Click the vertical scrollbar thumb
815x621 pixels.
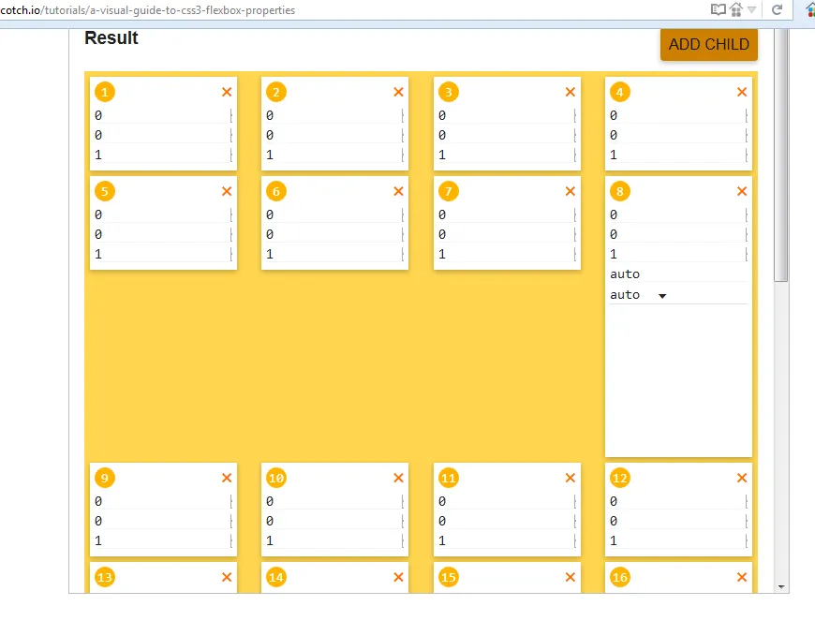[x=781, y=155]
